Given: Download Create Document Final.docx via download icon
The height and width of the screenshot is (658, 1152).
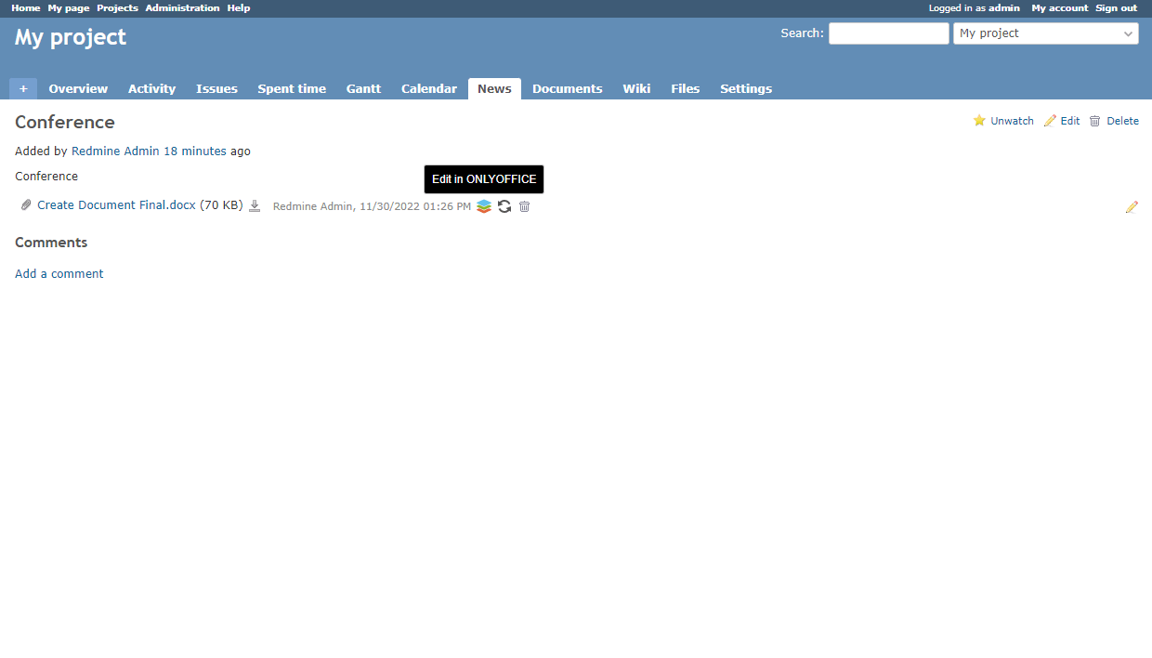Looking at the screenshot, I should (x=255, y=206).
